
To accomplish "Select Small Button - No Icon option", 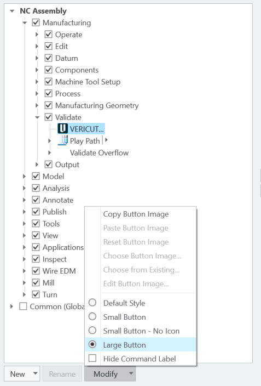I will coord(141,331).
